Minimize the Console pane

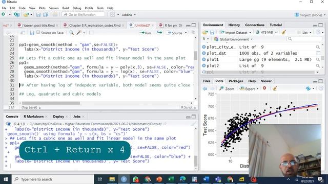coord(188,117)
